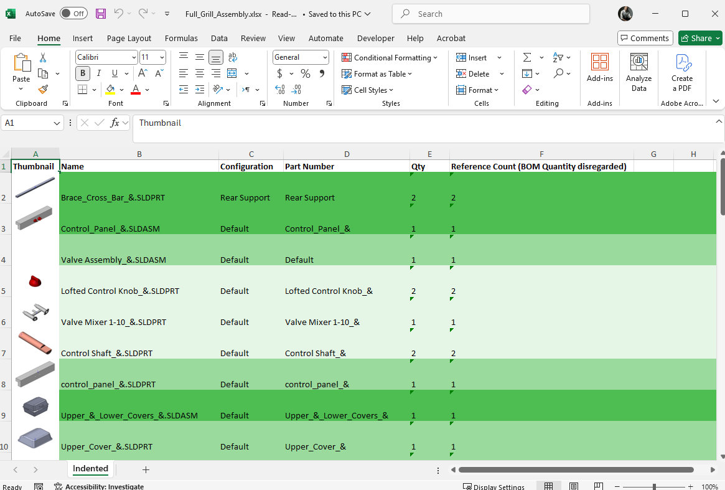Open the Formulas tab

point(181,38)
